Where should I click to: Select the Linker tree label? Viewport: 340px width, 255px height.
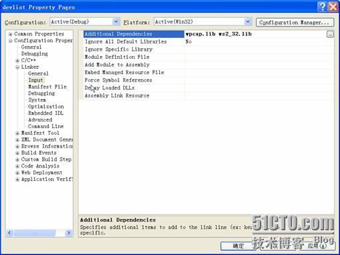click(x=30, y=67)
